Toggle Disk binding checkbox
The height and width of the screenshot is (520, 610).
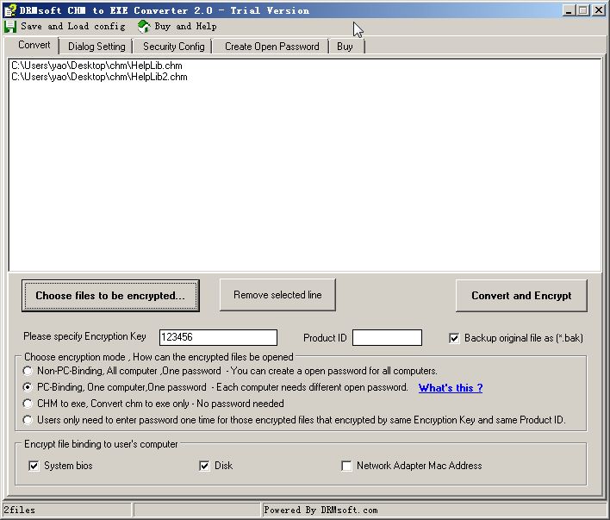[204, 466]
